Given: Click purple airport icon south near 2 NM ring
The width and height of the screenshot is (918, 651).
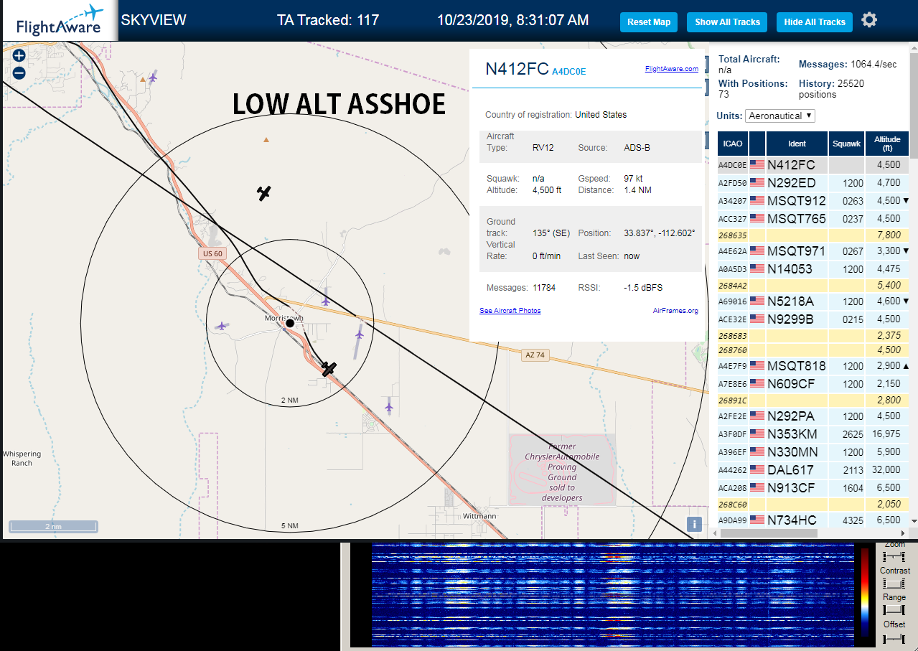Looking at the screenshot, I should point(389,408).
